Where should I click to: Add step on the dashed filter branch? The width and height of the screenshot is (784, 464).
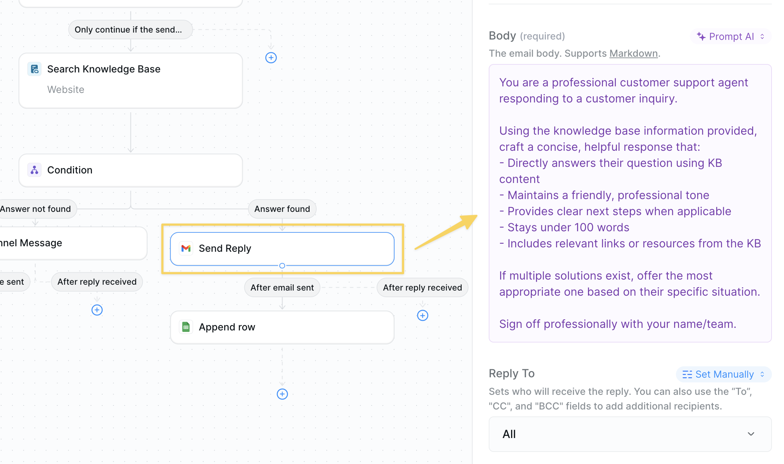(271, 57)
